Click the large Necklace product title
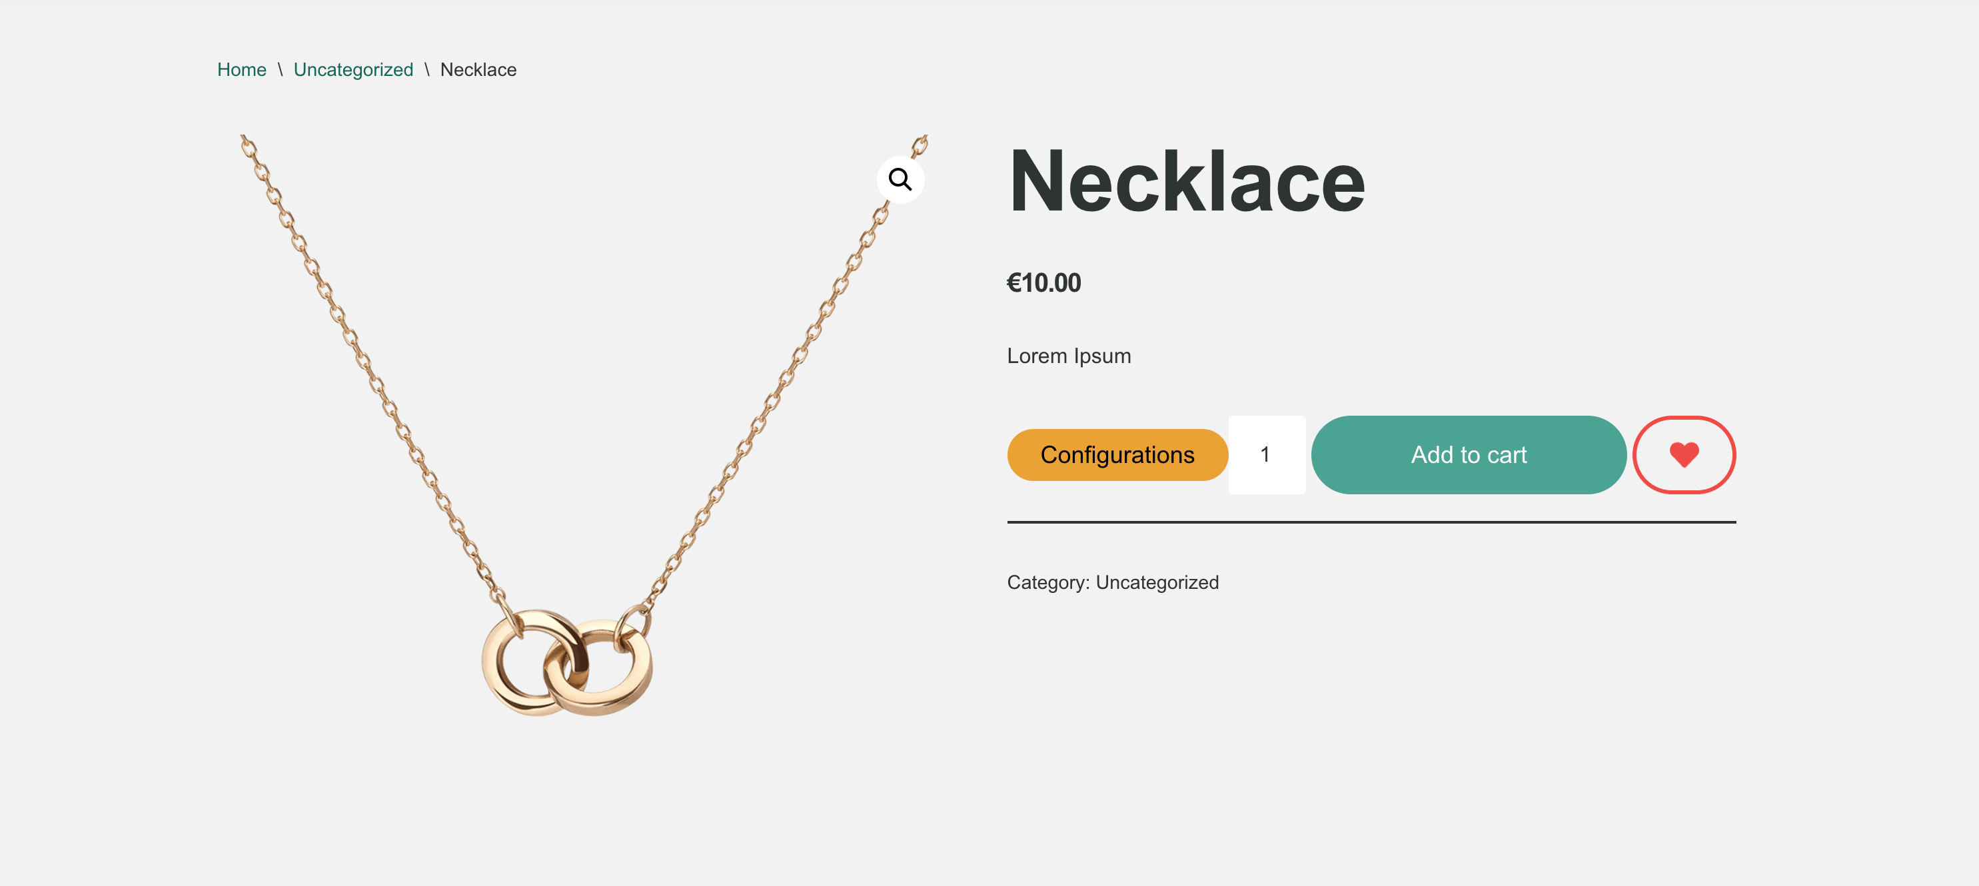This screenshot has height=886, width=1979. (x=1186, y=181)
